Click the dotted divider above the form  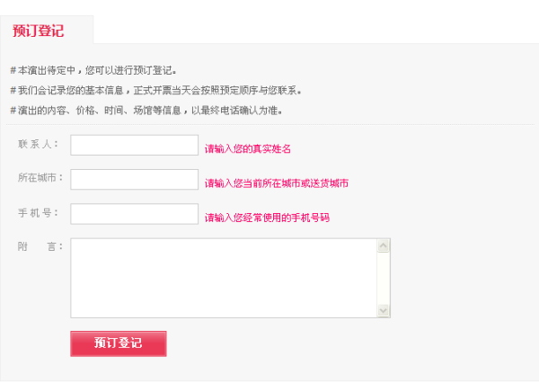270,124
